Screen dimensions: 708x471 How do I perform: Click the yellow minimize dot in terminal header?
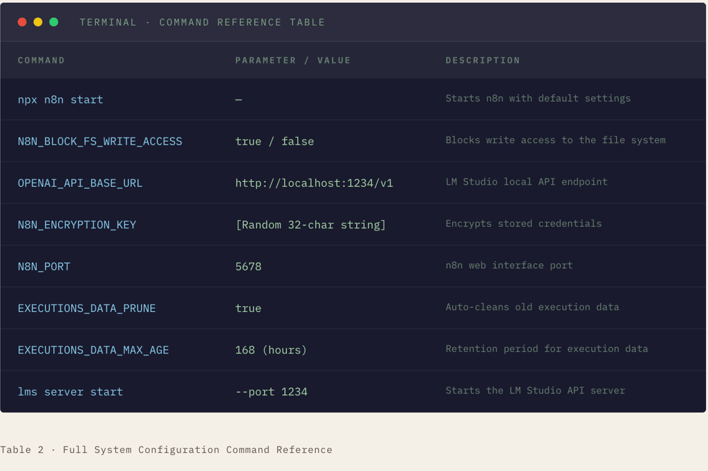tap(38, 22)
